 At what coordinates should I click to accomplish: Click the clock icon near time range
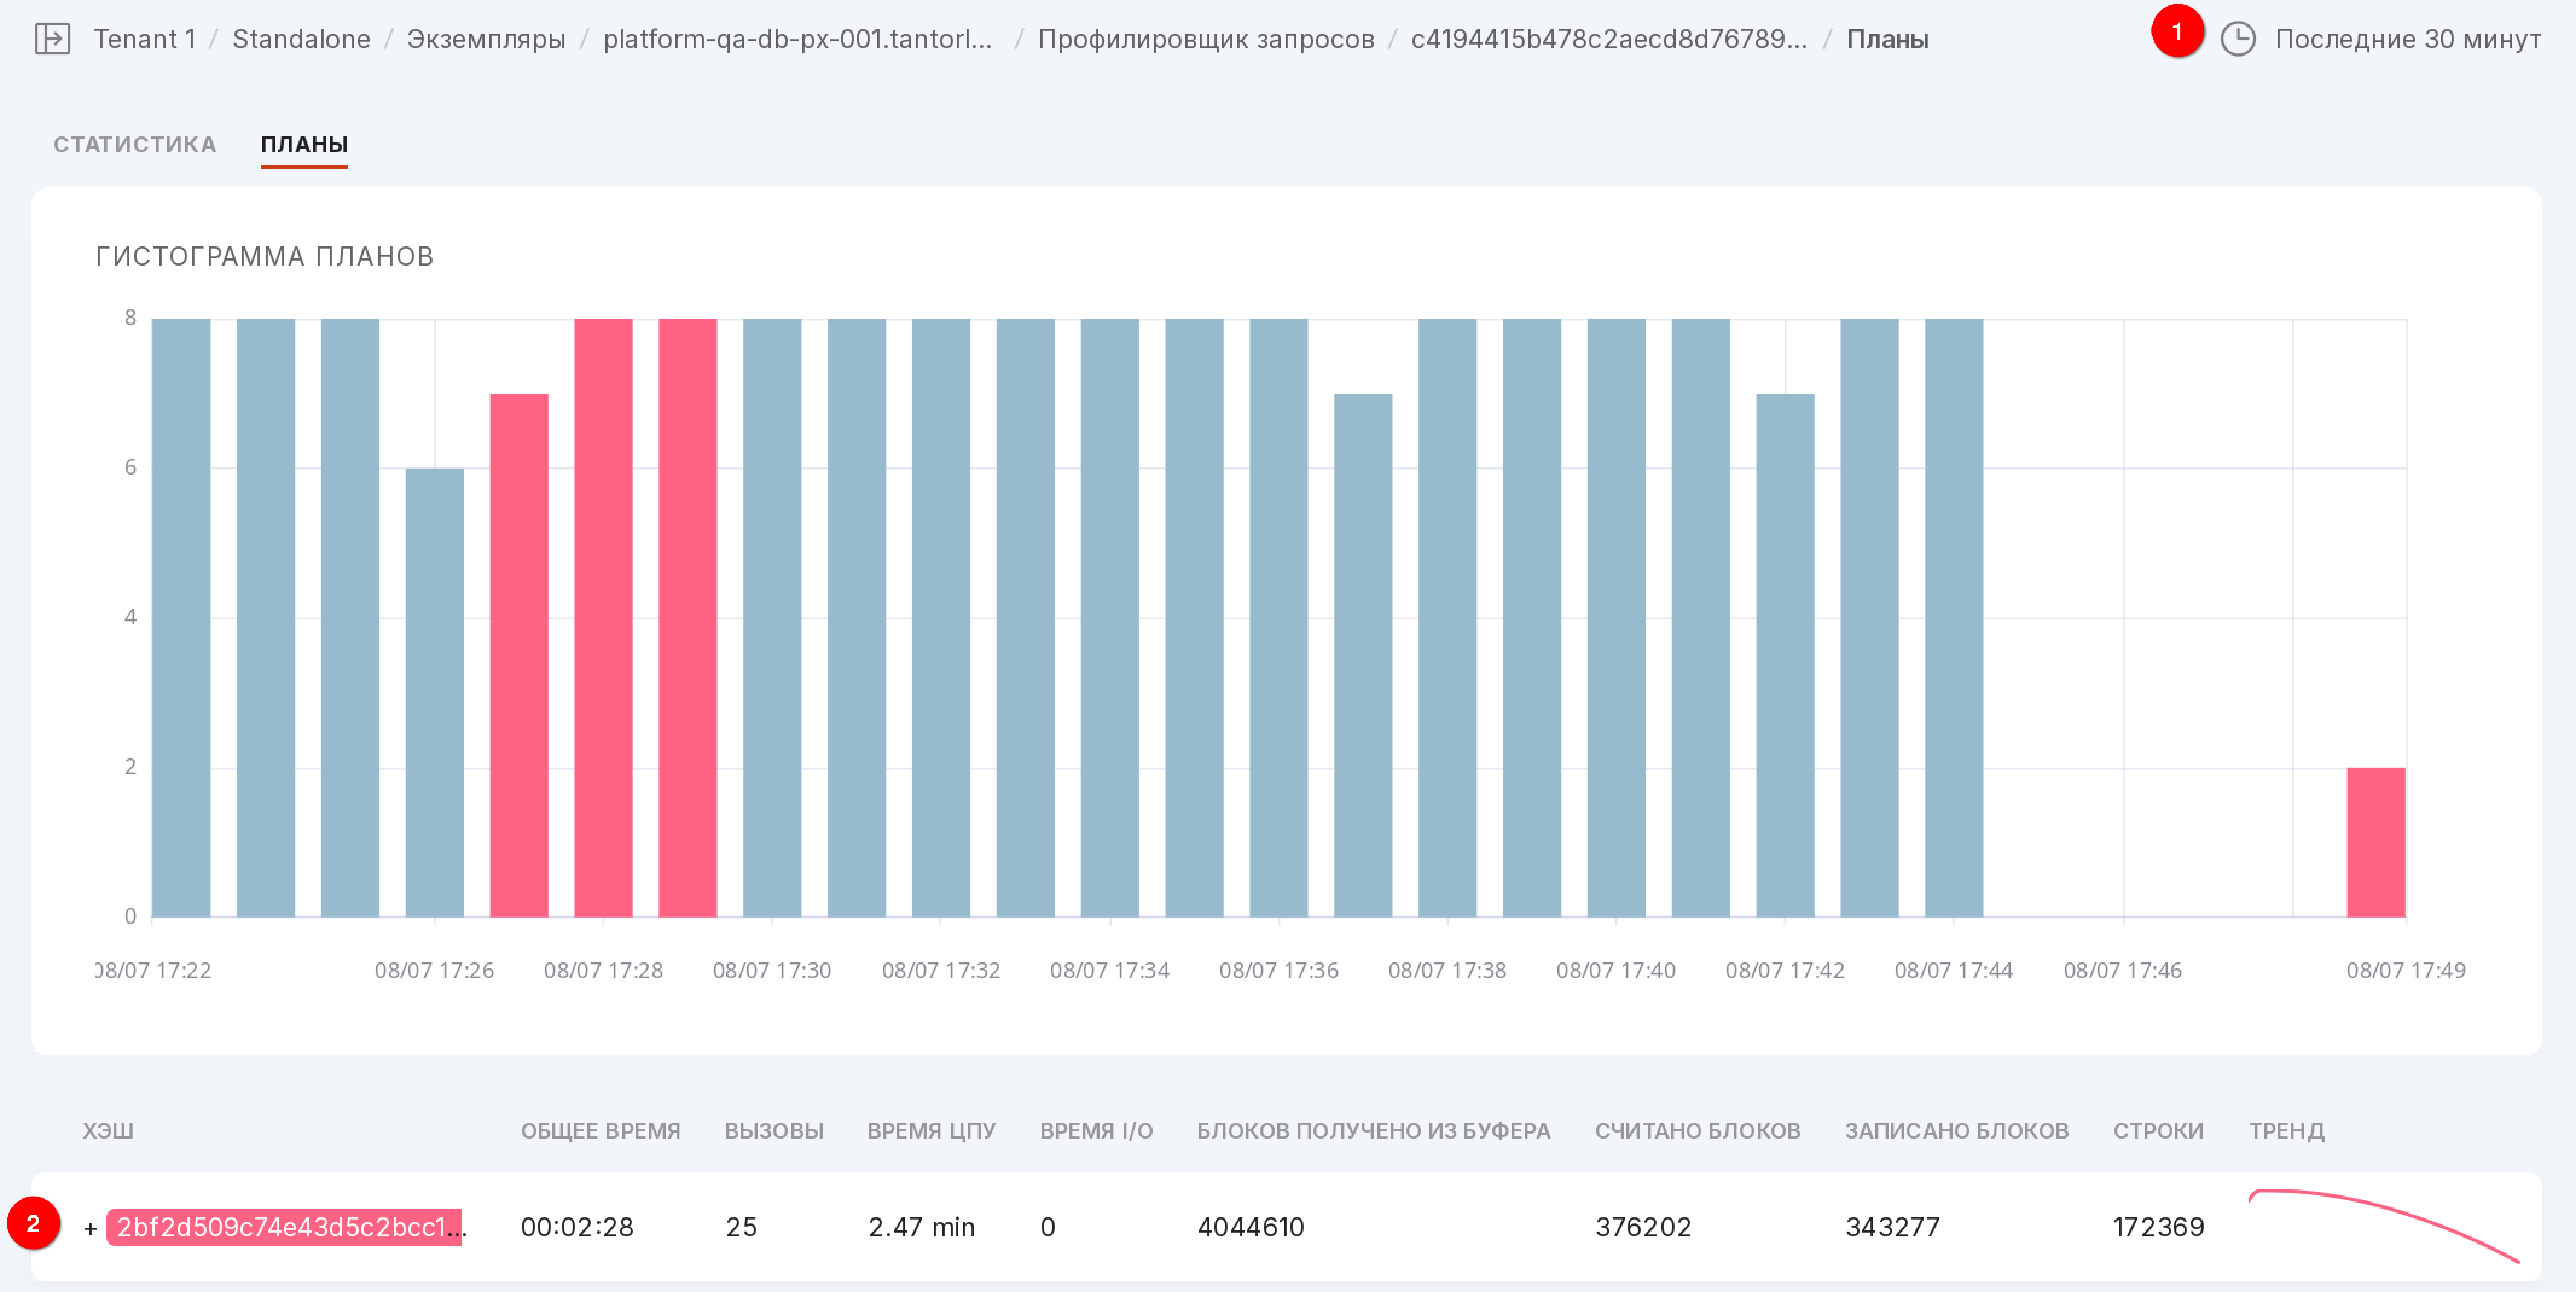pos(2237,39)
